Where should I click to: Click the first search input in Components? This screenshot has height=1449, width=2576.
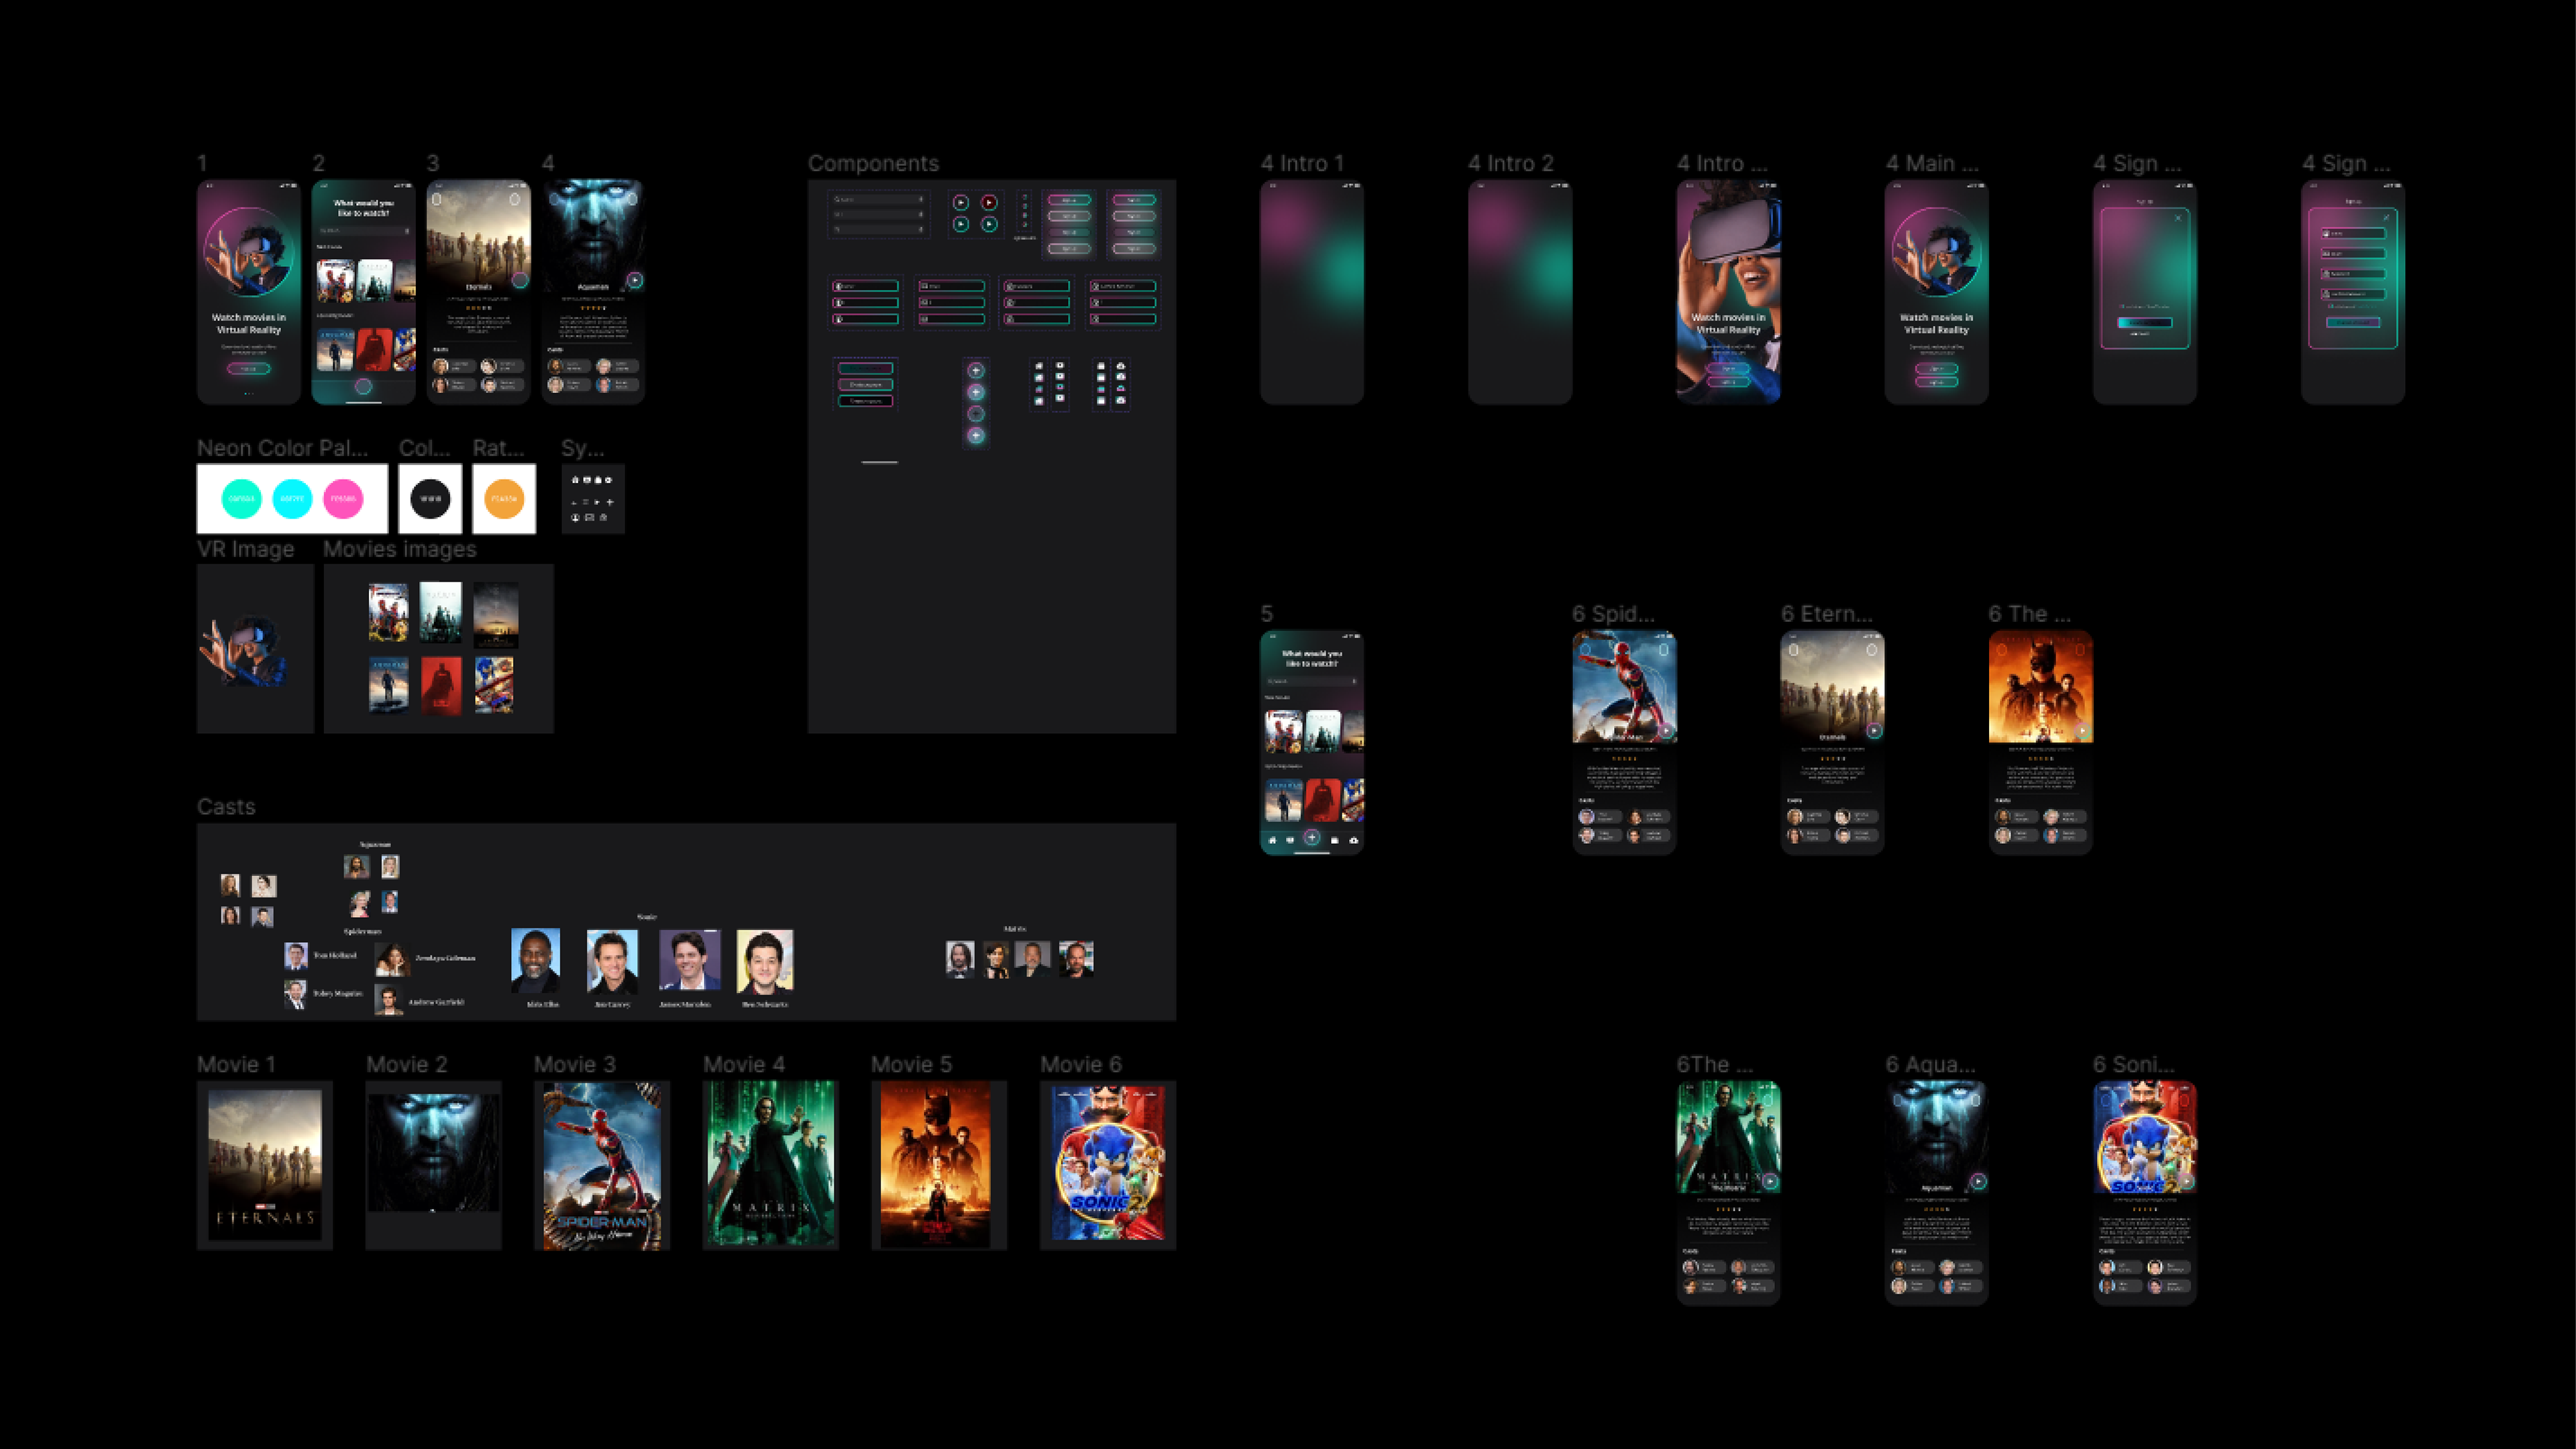click(878, 200)
